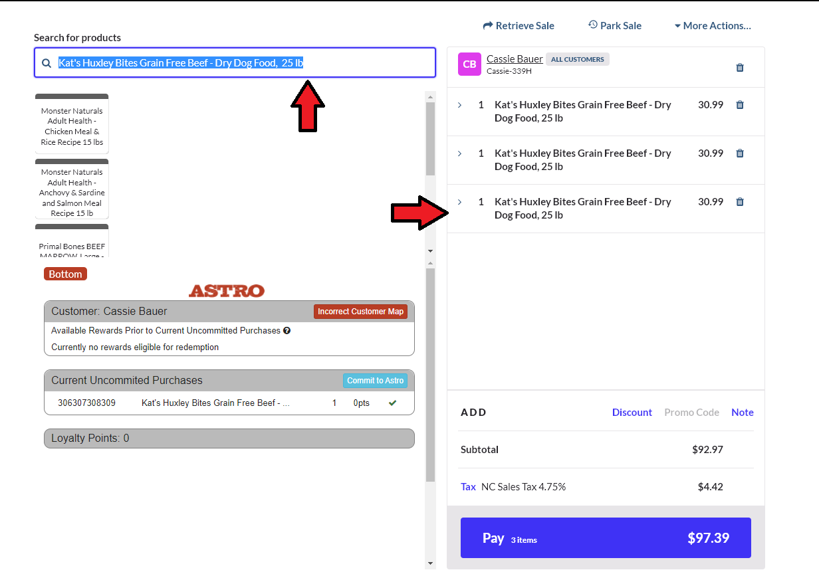This screenshot has width=819, height=580.
Task: Click the search magnifier icon
Action: (x=47, y=63)
